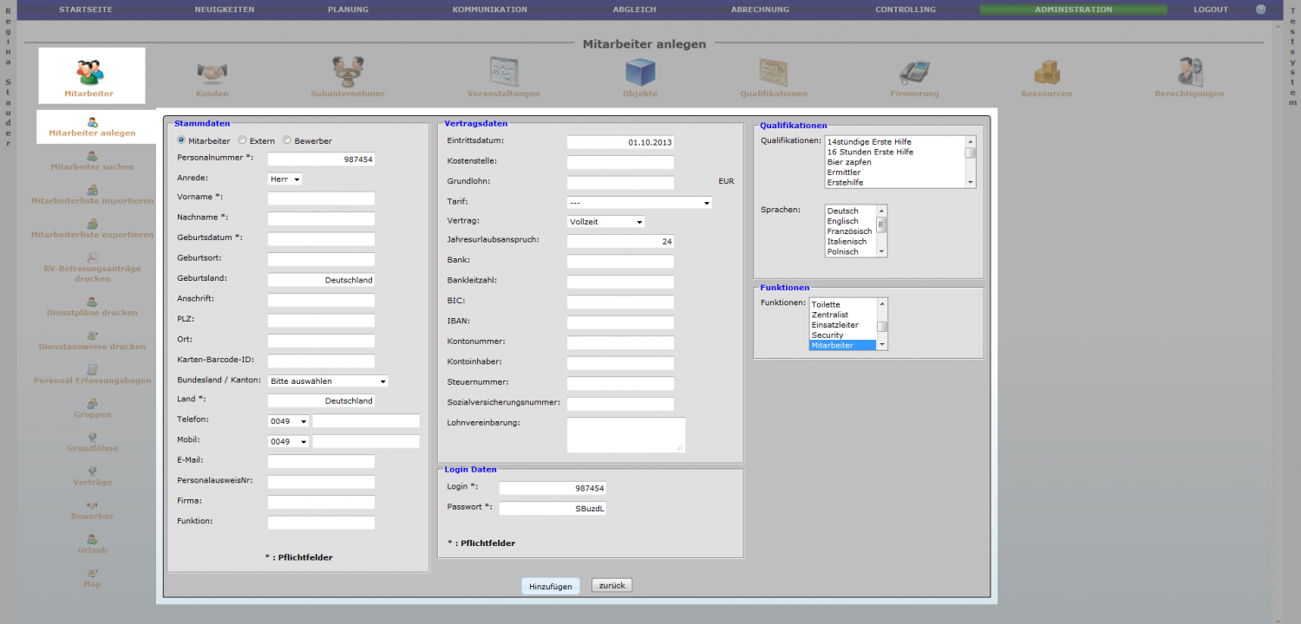Select Einsatzleiter in the Funktionen list
Screen dimensions: 1301x624
tap(834, 325)
